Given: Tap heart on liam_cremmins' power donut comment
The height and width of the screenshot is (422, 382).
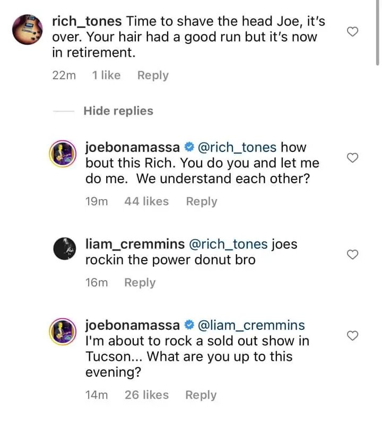Looking at the screenshot, I should click(x=352, y=255).
